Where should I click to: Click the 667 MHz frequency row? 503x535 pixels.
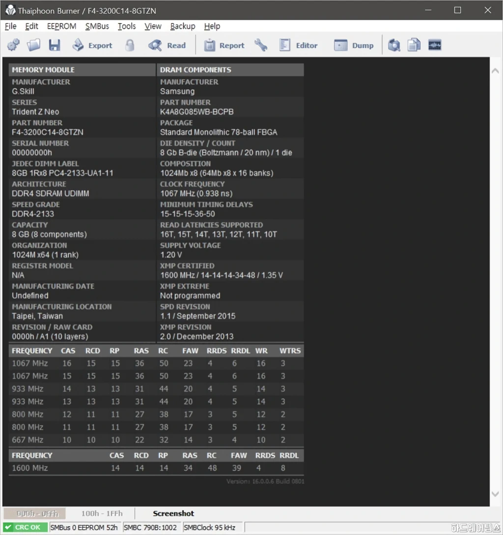pyautogui.click(x=156, y=440)
